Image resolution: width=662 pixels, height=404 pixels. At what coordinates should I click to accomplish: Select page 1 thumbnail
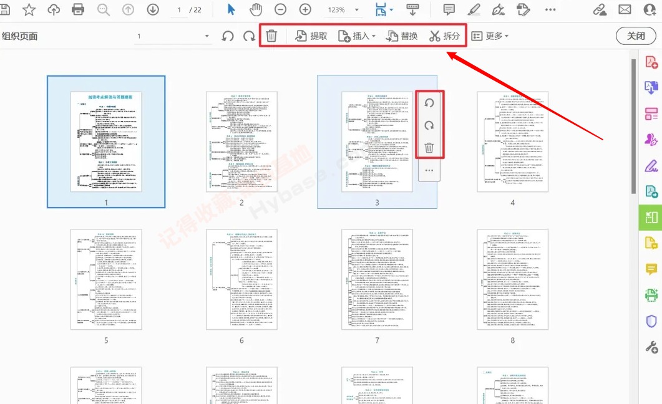tap(106, 142)
